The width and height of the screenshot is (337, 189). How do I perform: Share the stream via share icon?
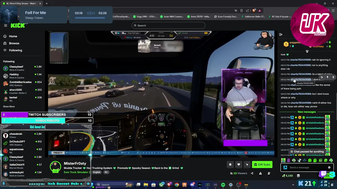252,173
